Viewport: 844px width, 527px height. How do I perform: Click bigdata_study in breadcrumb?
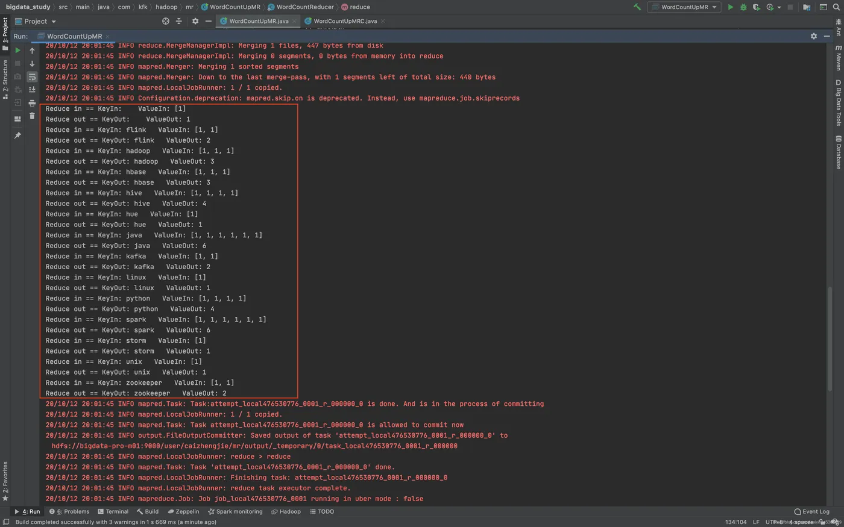(28, 7)
